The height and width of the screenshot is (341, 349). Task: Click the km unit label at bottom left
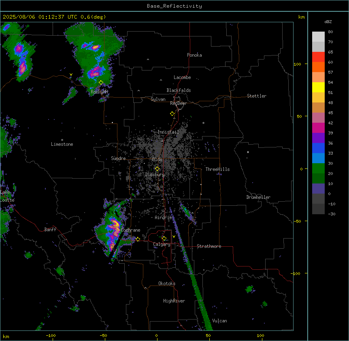[x=6, y=336]
